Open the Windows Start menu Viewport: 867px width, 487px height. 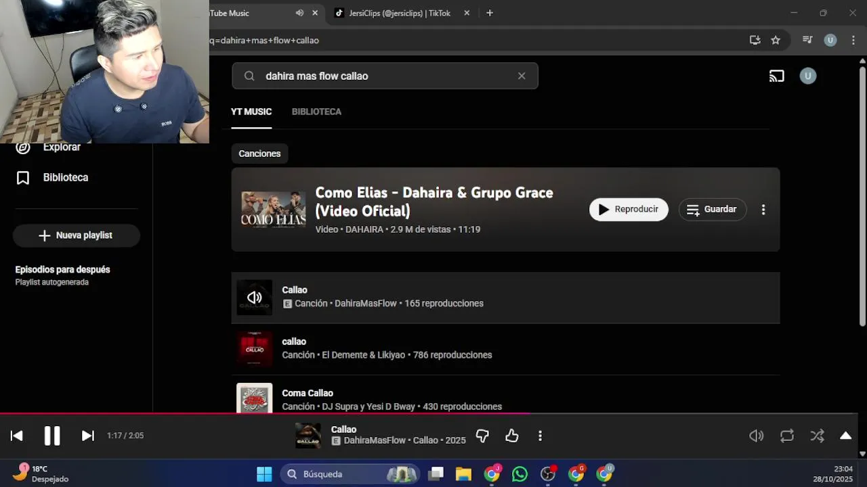point(264,474)
